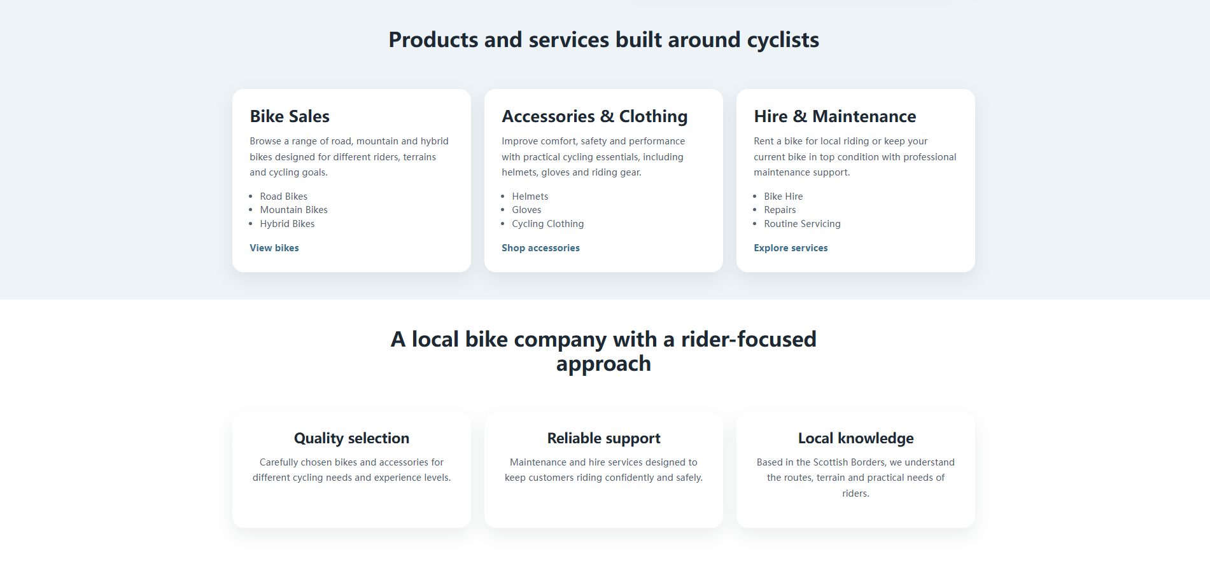The image size is (1210, 573).
Task: Click Explore services link
Action: tap(791, 248)
